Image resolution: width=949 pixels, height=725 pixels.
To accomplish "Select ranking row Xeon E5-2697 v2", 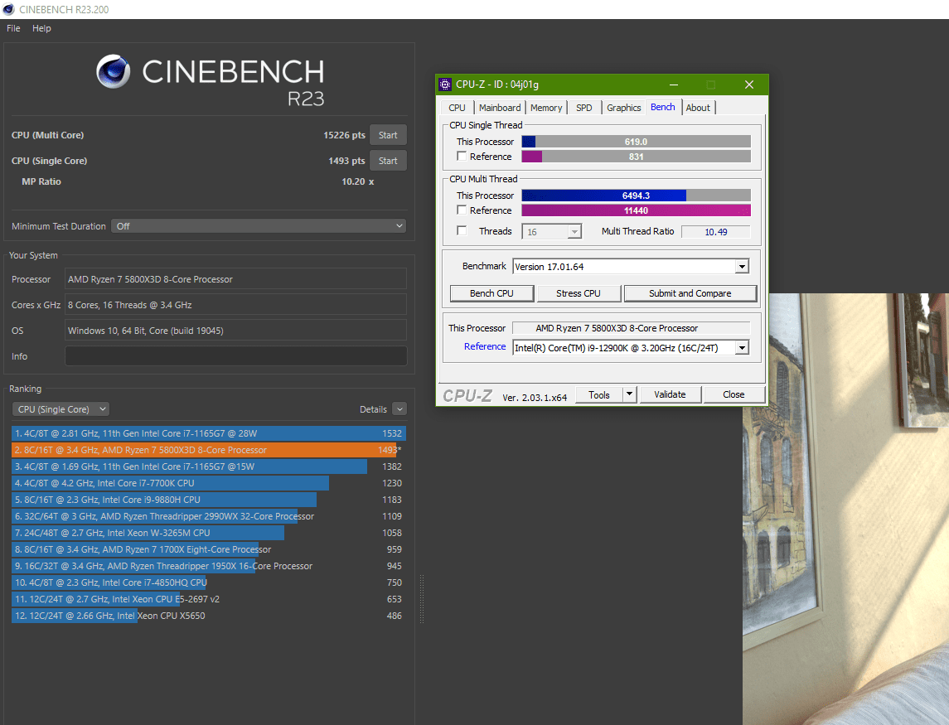I will 208,599.
